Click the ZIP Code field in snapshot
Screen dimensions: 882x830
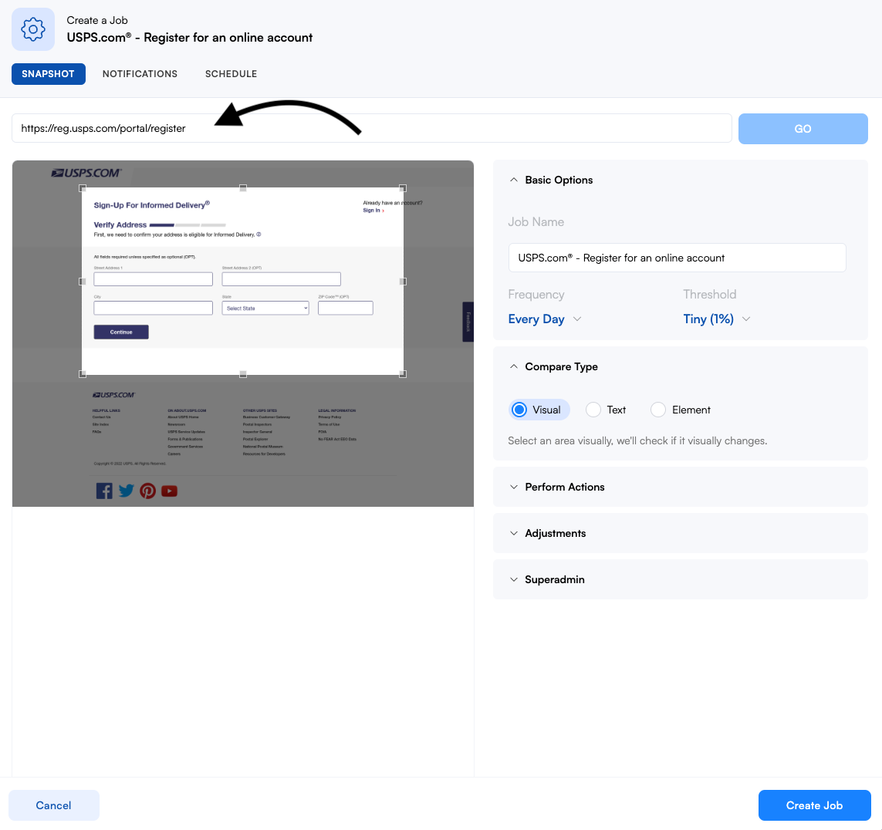click(x=346, y=308)
